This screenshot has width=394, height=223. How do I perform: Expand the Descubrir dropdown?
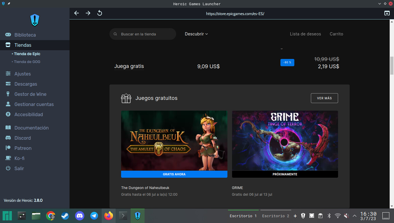(x=196, y=34)
